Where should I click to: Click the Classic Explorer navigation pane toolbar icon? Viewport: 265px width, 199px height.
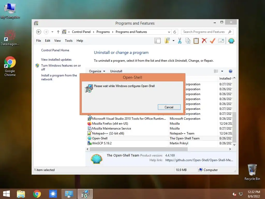(157, 41)
